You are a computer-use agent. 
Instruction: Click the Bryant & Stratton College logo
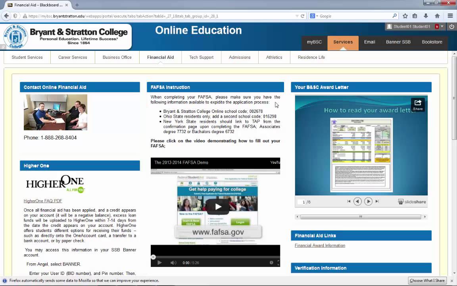pos(67,37)
